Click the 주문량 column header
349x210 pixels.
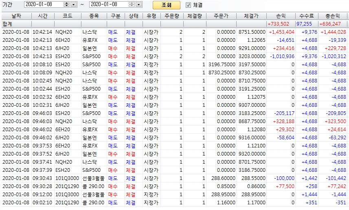[172, 16]
